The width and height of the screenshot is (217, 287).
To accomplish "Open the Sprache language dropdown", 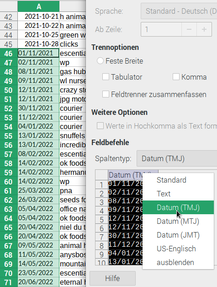I will tap(179, 11).
